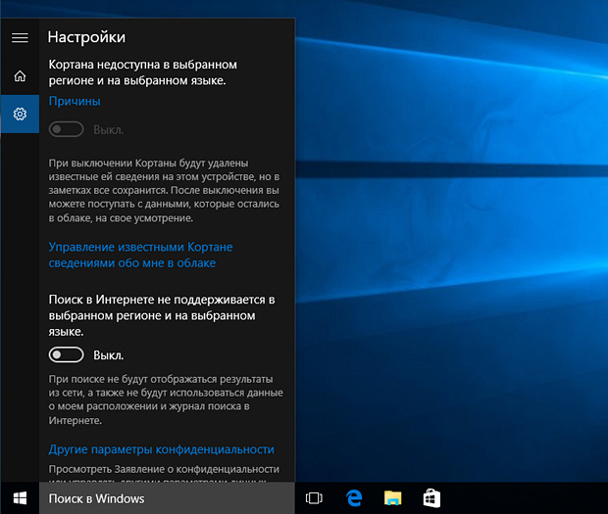Launch Microsoft Edge from taskbar
The image size is (608, 514).
tap(354, 498)
